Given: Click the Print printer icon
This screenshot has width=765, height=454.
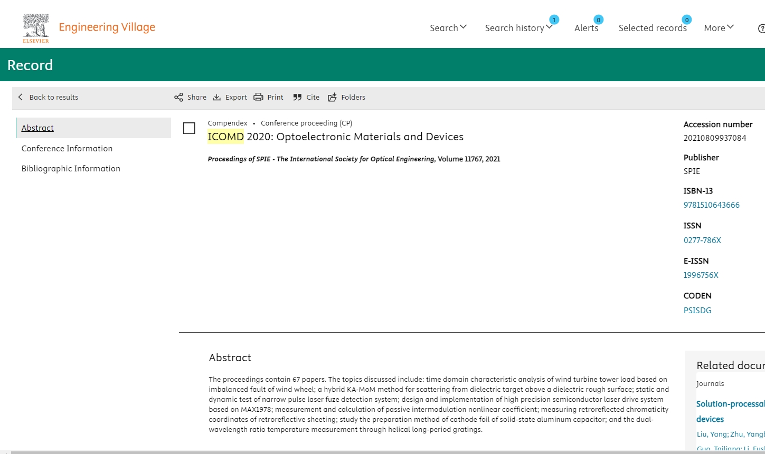Looking at the screenshot, I should (258, 97).
